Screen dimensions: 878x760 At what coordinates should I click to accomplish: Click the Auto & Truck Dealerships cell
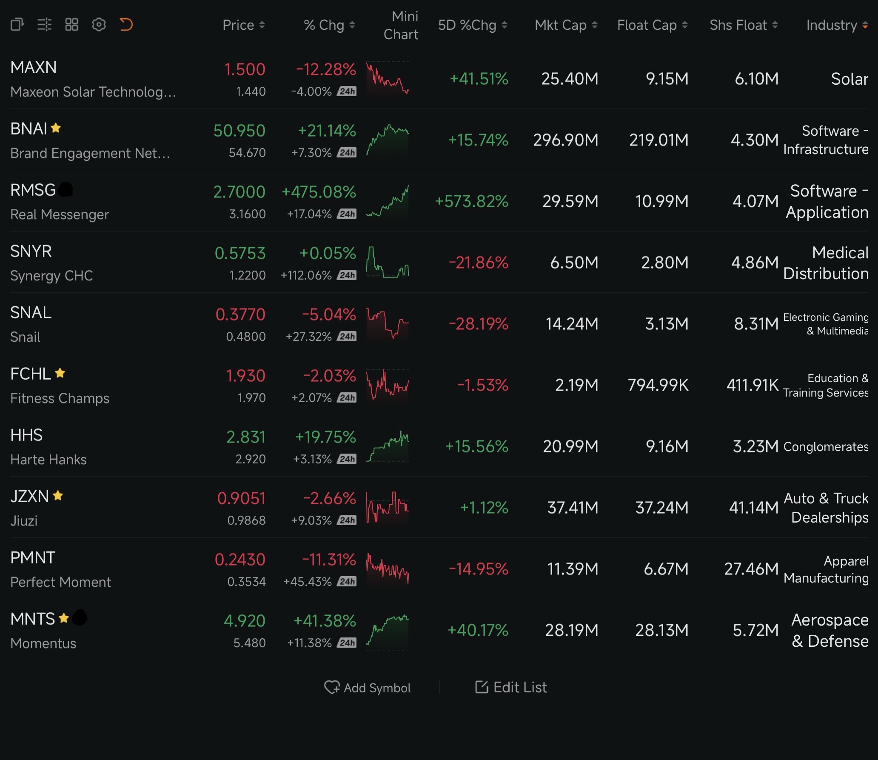click(826, 508)
